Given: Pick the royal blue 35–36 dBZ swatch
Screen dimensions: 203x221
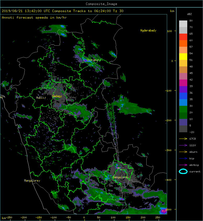Looking at the screenshot, I should point(183,96).
